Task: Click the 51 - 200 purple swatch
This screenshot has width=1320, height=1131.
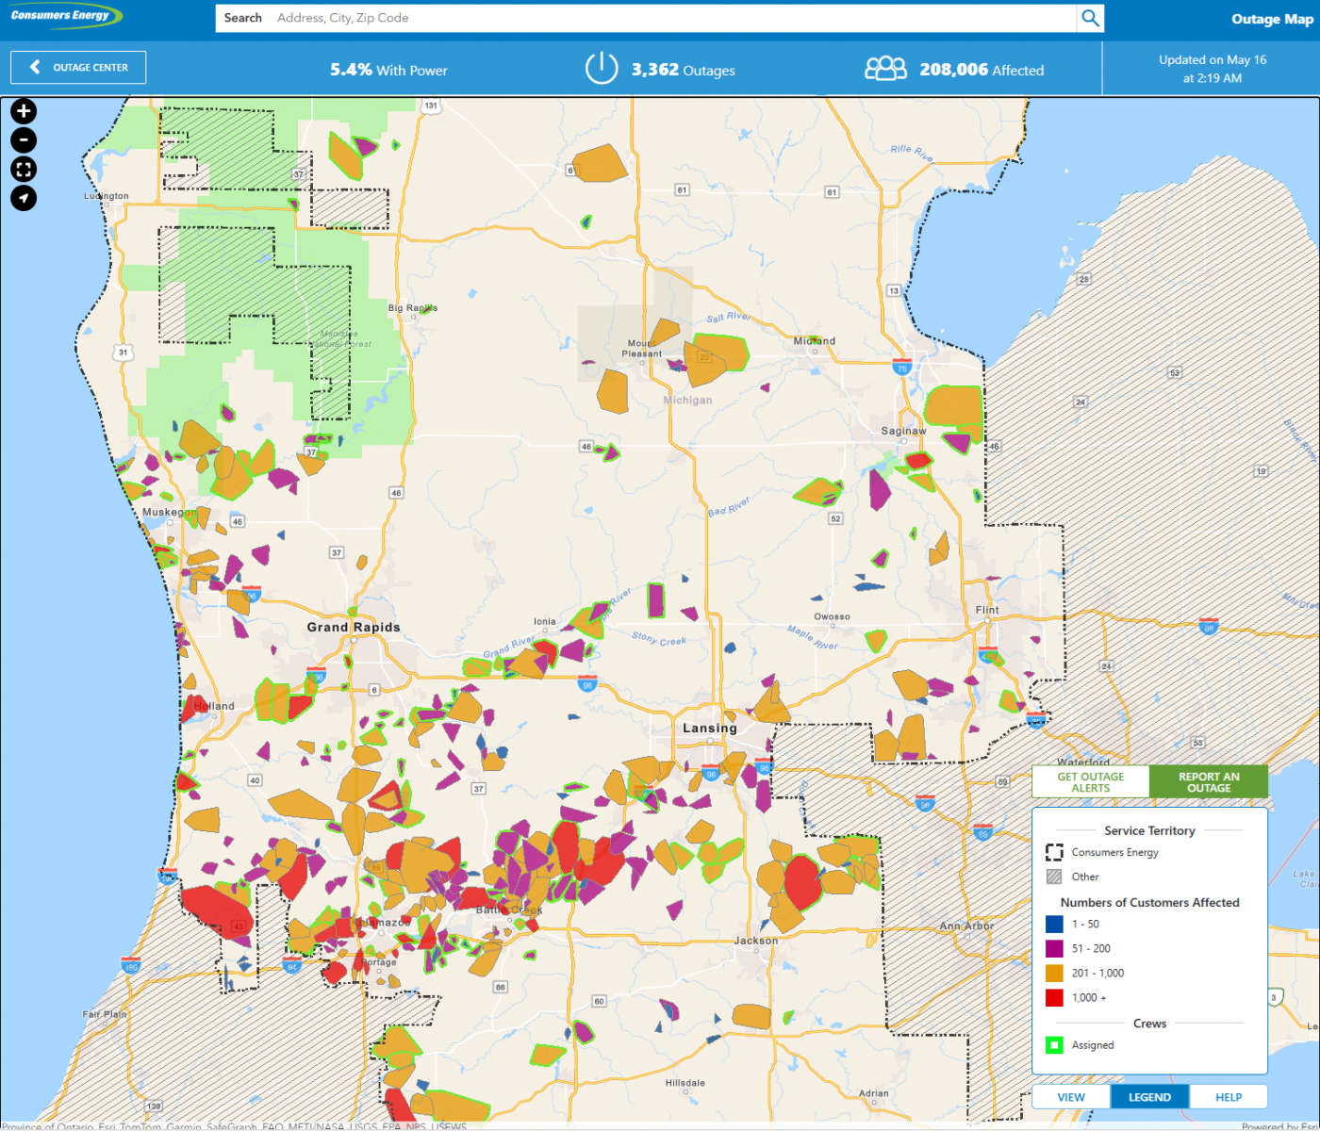Action: [x=1054, y=949]
